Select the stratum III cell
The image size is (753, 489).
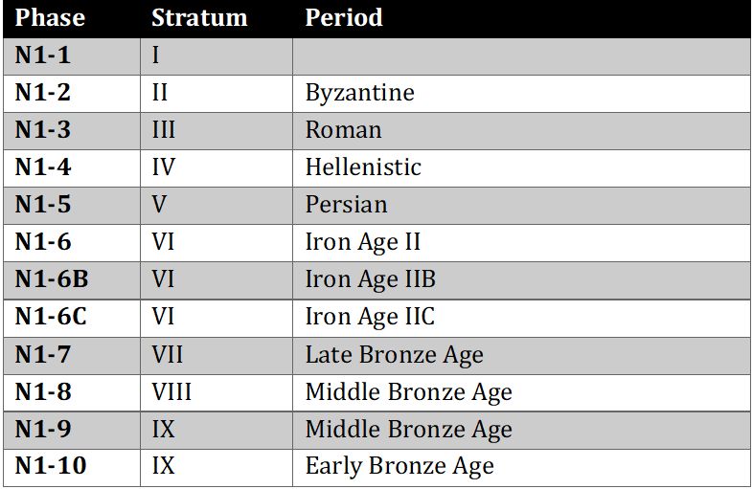(x=162, y=130)
